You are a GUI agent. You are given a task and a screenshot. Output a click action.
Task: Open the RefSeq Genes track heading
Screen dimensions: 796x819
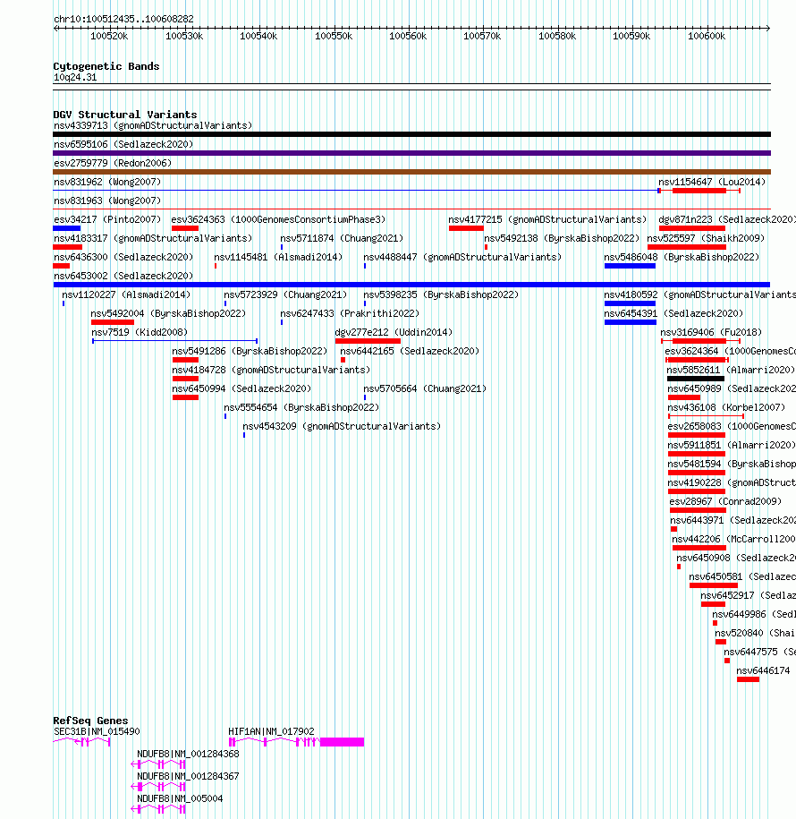click(x=90, y=721)
